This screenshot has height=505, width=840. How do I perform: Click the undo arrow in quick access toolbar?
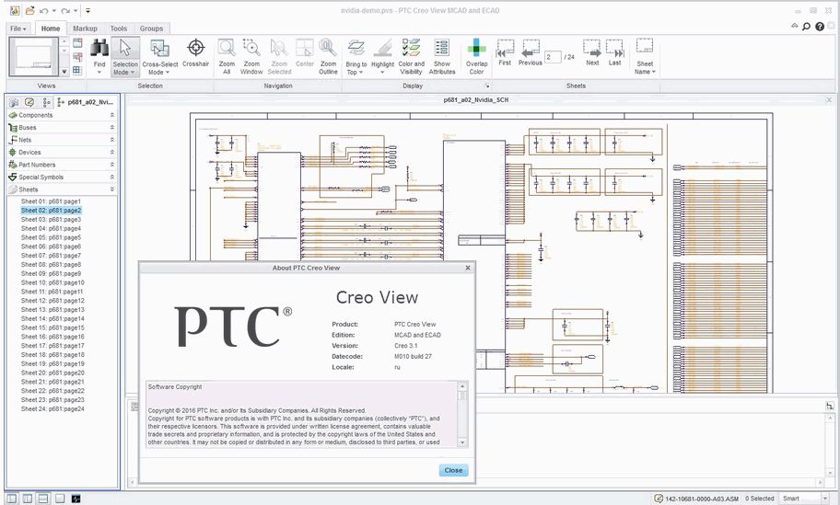tap(44, 11)
